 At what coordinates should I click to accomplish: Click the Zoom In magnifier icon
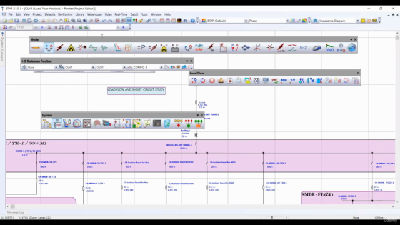pyautogui.click(x=74, y=21)
